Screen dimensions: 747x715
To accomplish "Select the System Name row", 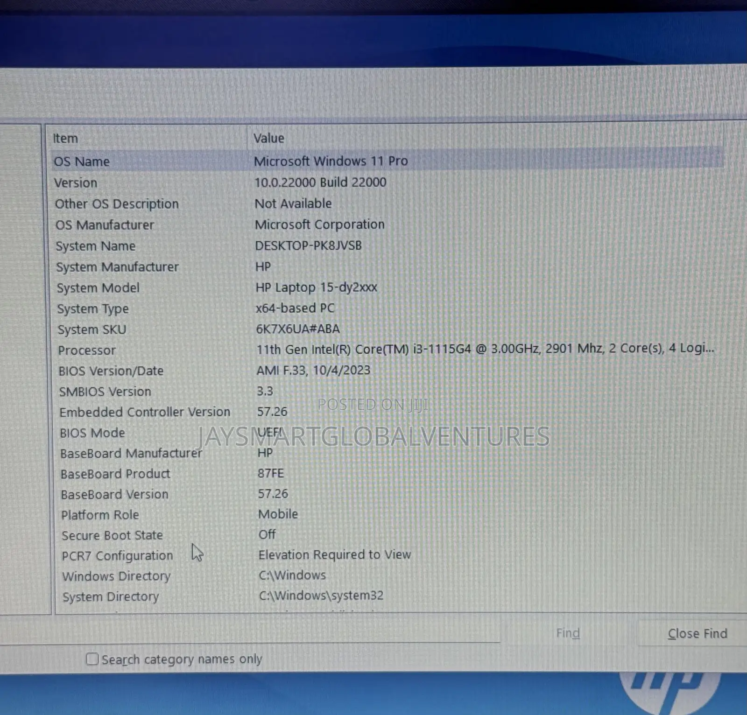I will point(387,245).
